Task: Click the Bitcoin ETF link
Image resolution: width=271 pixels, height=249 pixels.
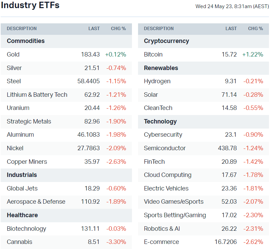Action: [153, 54]
